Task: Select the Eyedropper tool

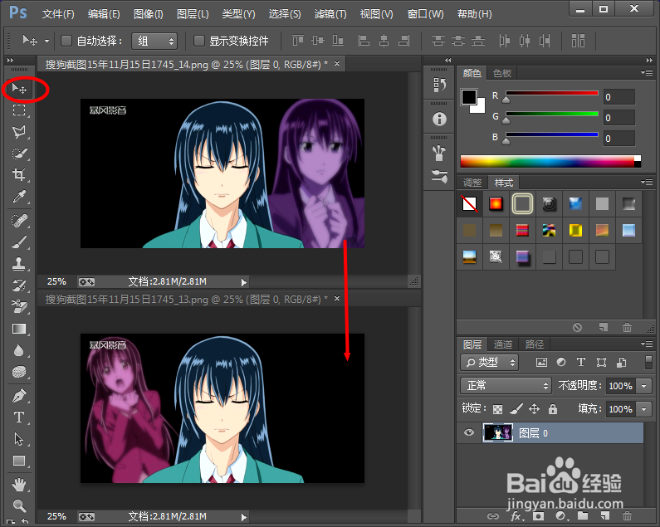Action: click(19, 196)
